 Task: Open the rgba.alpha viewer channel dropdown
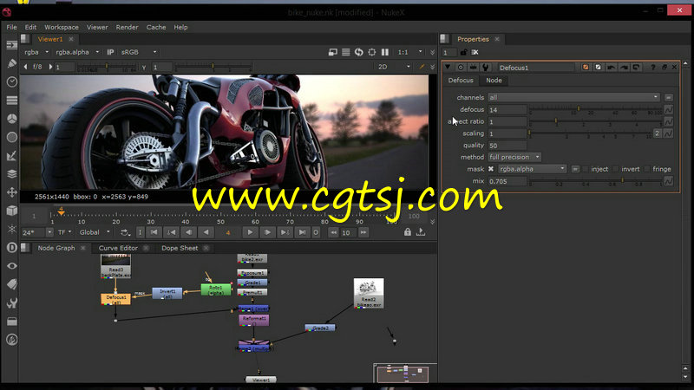[77, 52]
